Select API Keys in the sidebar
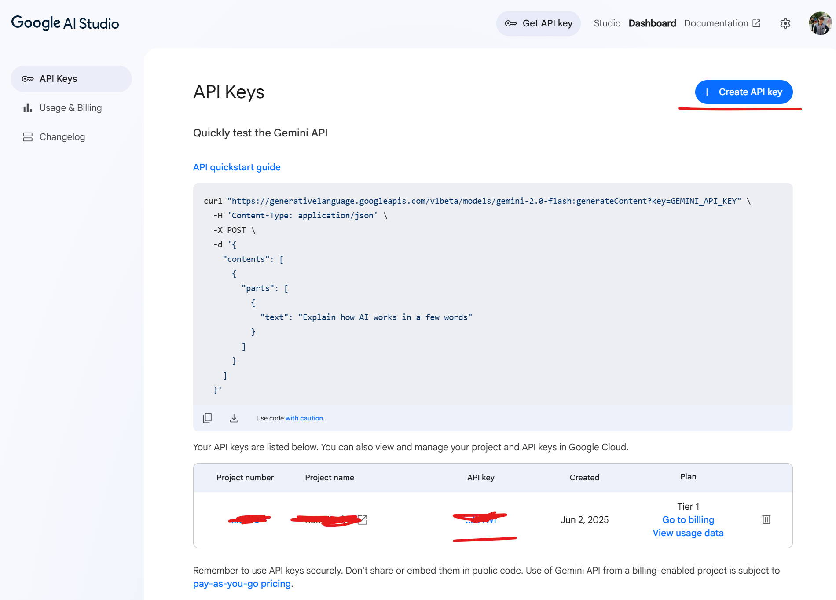Viewport: 836px width, 600px height. 71,79
